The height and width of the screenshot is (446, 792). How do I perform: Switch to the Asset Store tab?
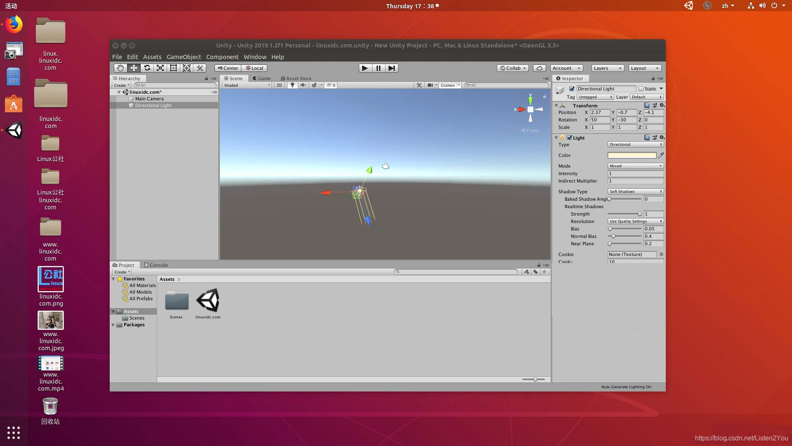(x=296, y=78)
